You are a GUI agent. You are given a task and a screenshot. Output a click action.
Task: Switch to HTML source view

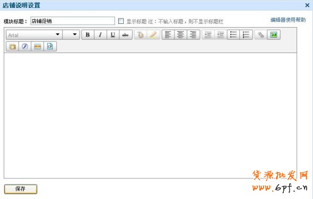tap(50, 47)
